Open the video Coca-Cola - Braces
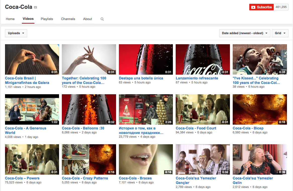The height and width of the screenshot is (191, 293). coord(135,178)
